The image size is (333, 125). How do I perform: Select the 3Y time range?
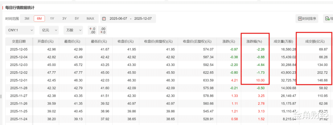(x=64, y=19)
